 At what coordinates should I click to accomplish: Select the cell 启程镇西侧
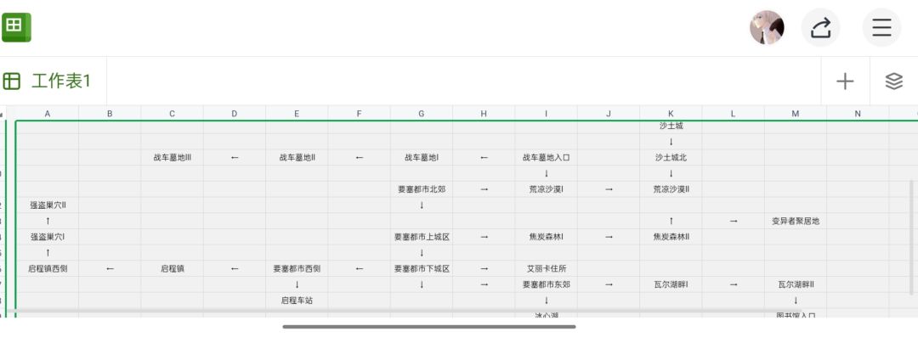48,268
